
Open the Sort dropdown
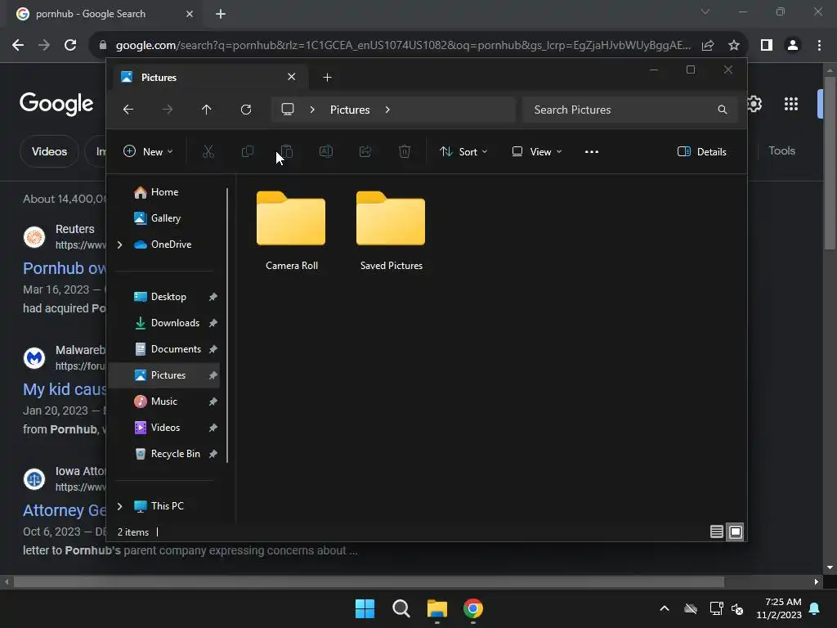click(463, 151)
